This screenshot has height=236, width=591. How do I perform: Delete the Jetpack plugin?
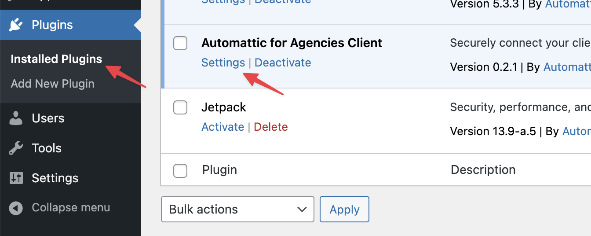point(271,127)
